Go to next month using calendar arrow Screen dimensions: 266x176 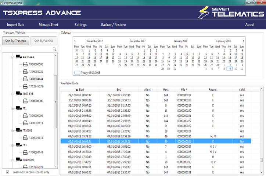[x=243, y=41]
